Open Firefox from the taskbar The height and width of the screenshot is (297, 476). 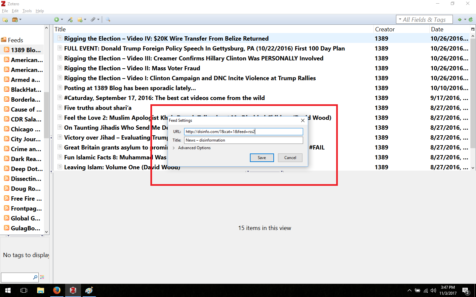57,290
